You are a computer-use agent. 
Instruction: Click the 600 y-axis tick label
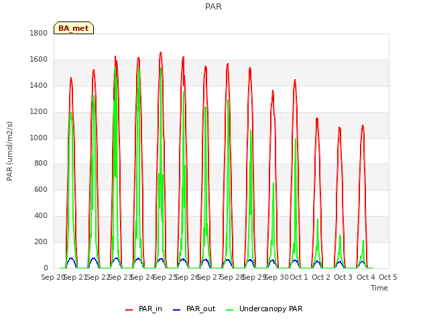(x=41, y=189)
